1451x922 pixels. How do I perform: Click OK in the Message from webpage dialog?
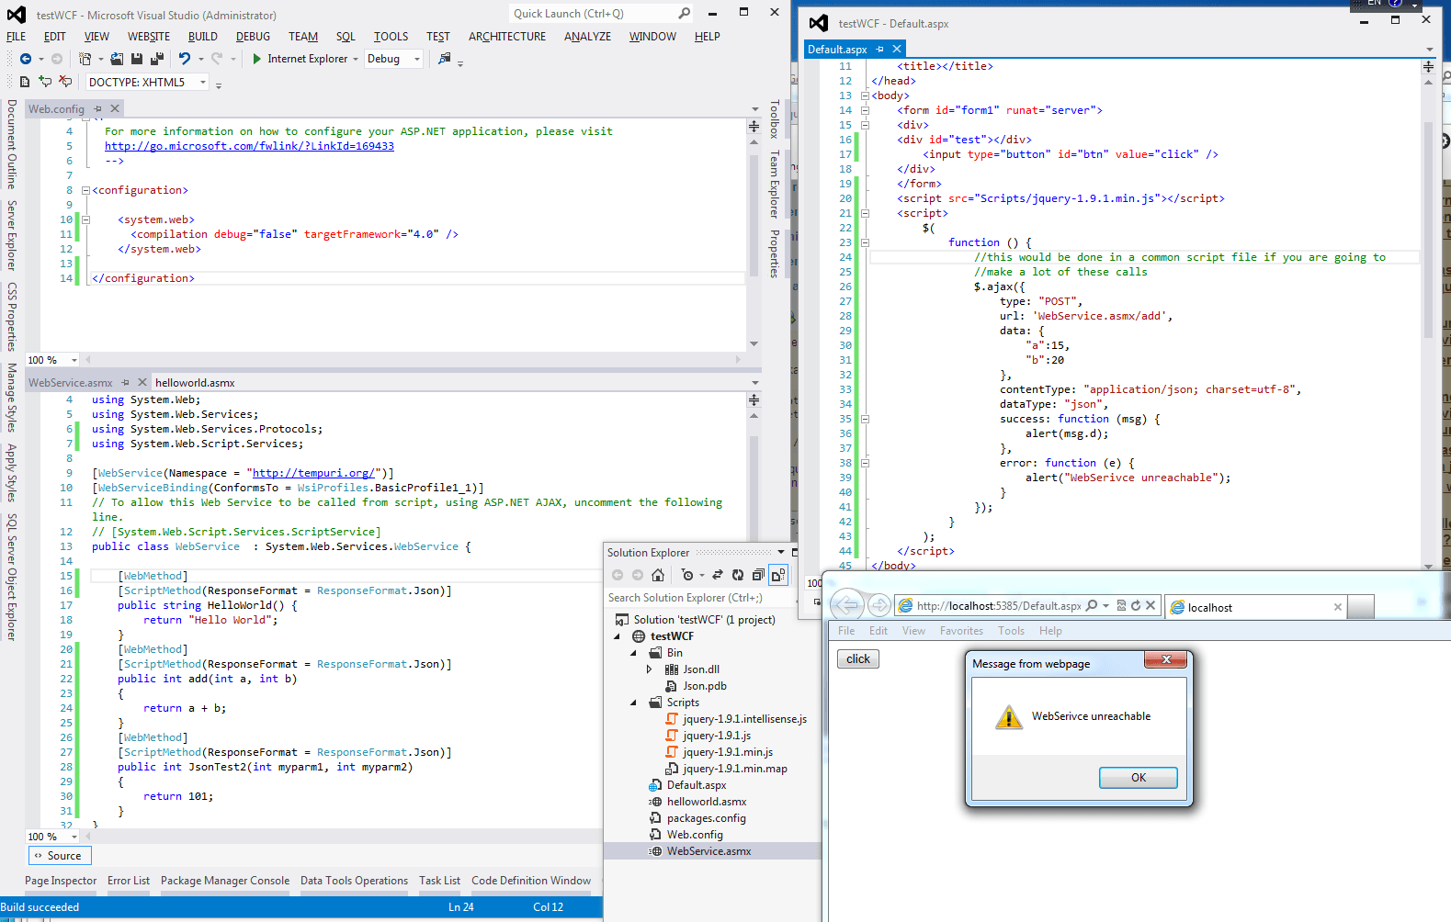(1138, 778)
